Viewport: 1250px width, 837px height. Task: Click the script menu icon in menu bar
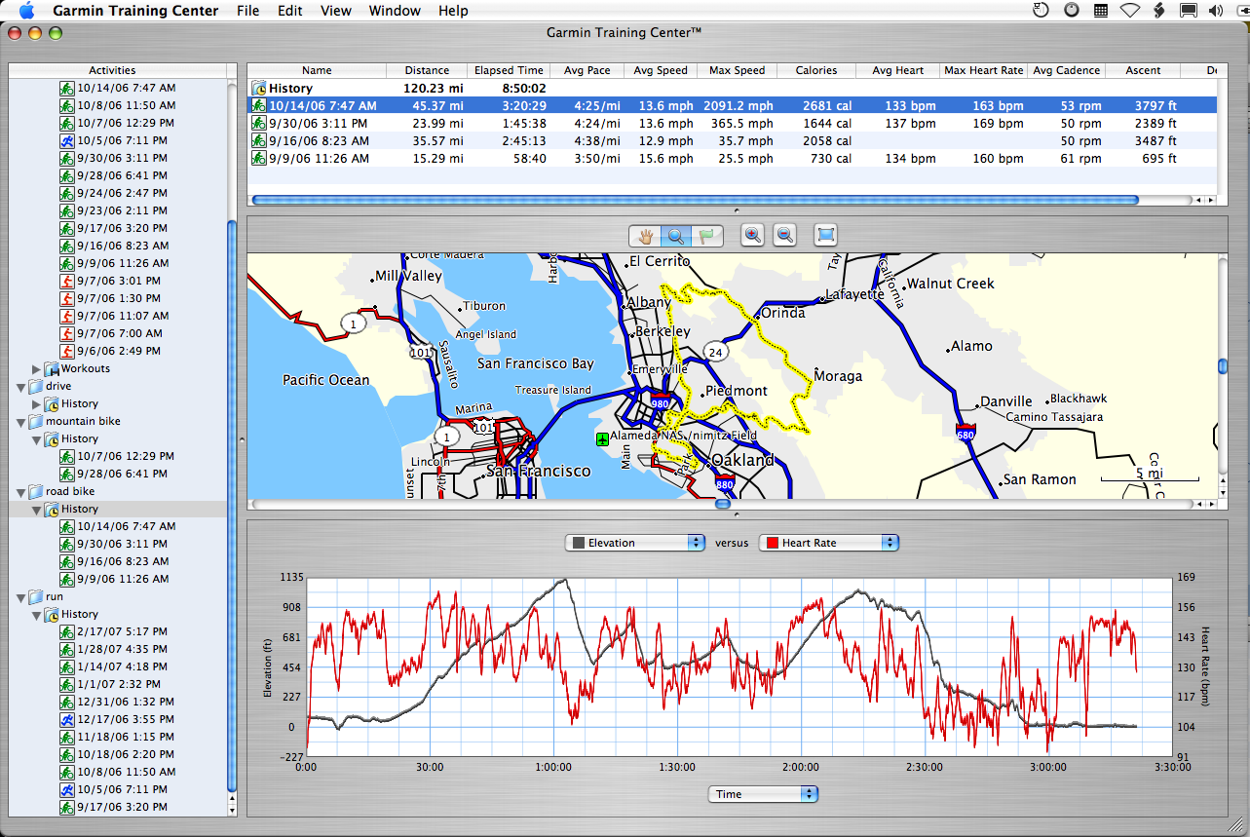[1158, 11]
